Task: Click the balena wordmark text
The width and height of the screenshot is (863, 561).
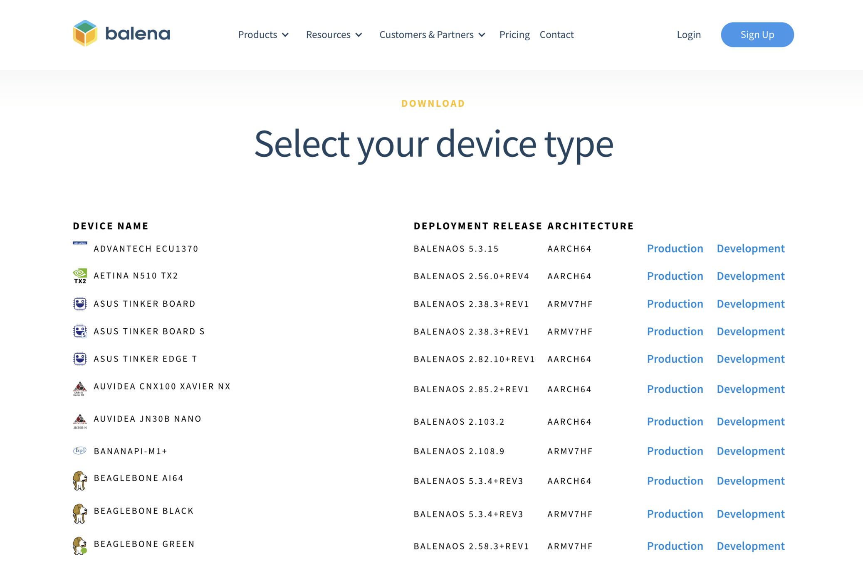Action: [x=138, y=34]
